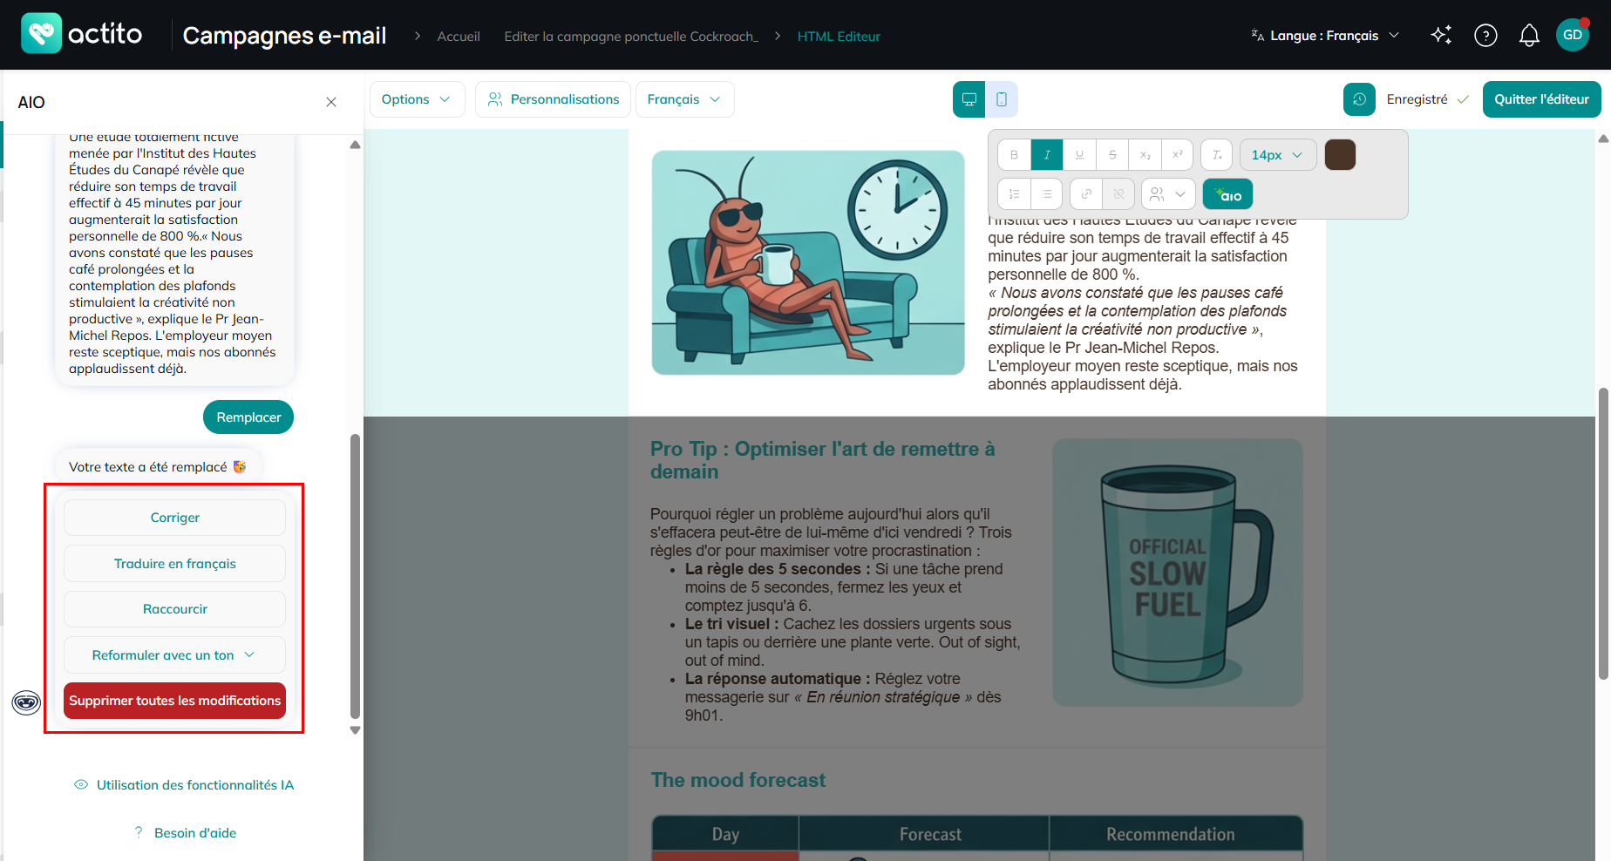The image size is (1611, 861).
Task: Change interface language via Langue selector
Action: pyautogui.click(x=1325, y=36)
